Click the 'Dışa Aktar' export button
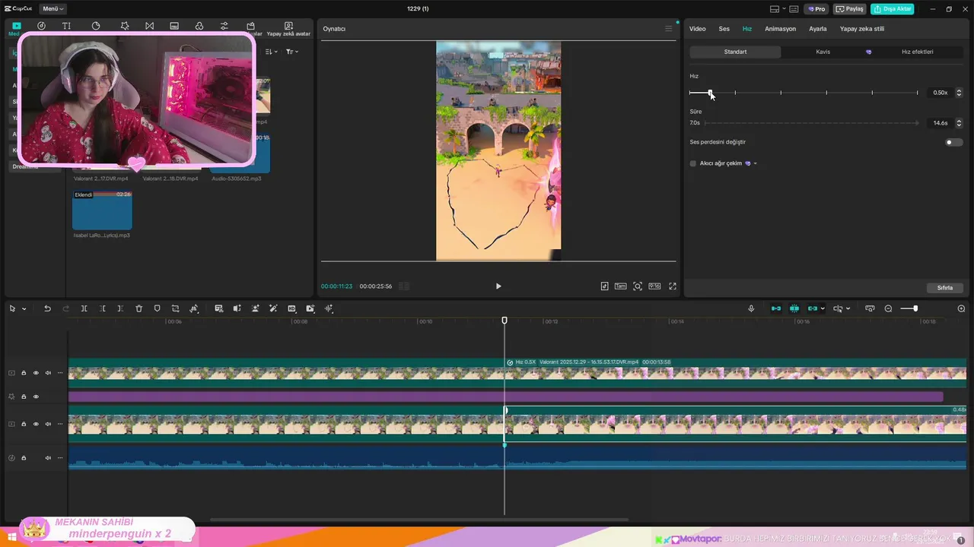The height and width of the screenshot is (547, 974). point(892,9)
